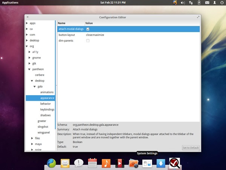226x170 pixels.
Task: Open the user account indicator
Action: [215, 3]
